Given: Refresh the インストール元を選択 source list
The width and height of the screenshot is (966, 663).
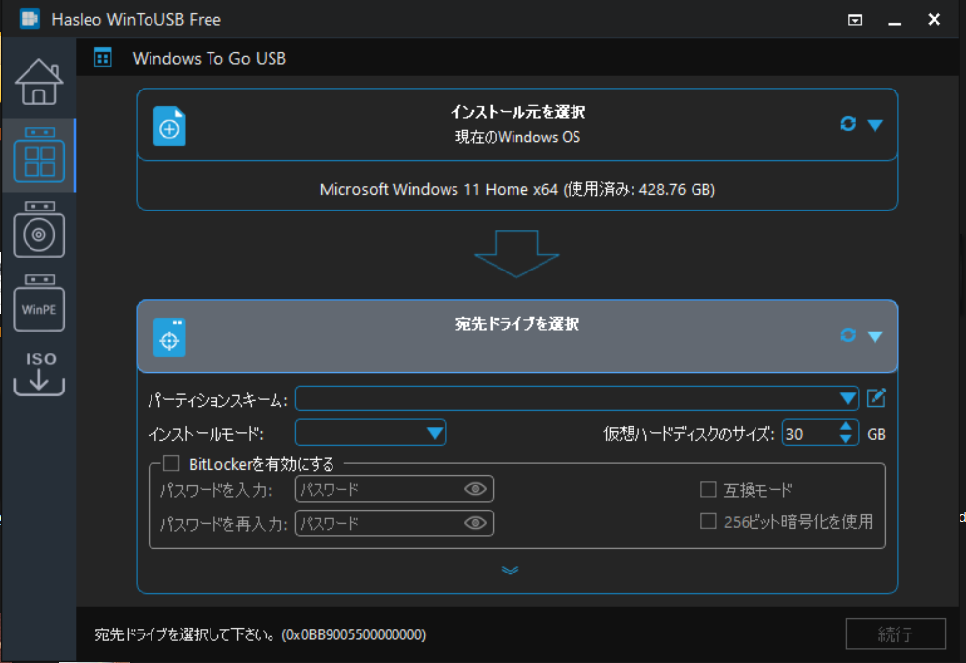Looking at the screenshot, I should click(x=846, y=124).
